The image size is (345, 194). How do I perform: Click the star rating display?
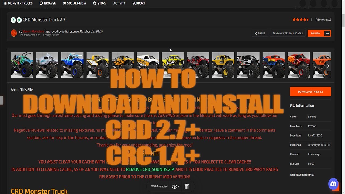302,20
